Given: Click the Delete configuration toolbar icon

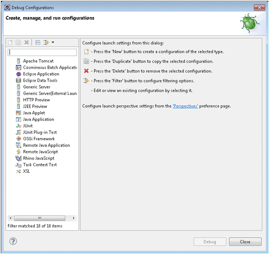Looking at the screenshot, I should pyautogui.click(x=26, y=42).
